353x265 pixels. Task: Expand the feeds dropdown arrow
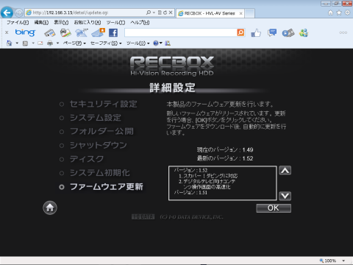click(33, 43)
